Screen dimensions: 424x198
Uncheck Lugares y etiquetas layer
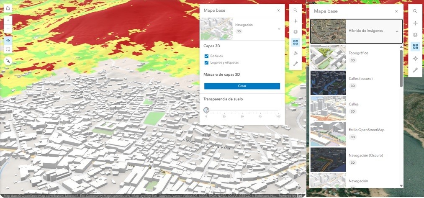[207, 63]
